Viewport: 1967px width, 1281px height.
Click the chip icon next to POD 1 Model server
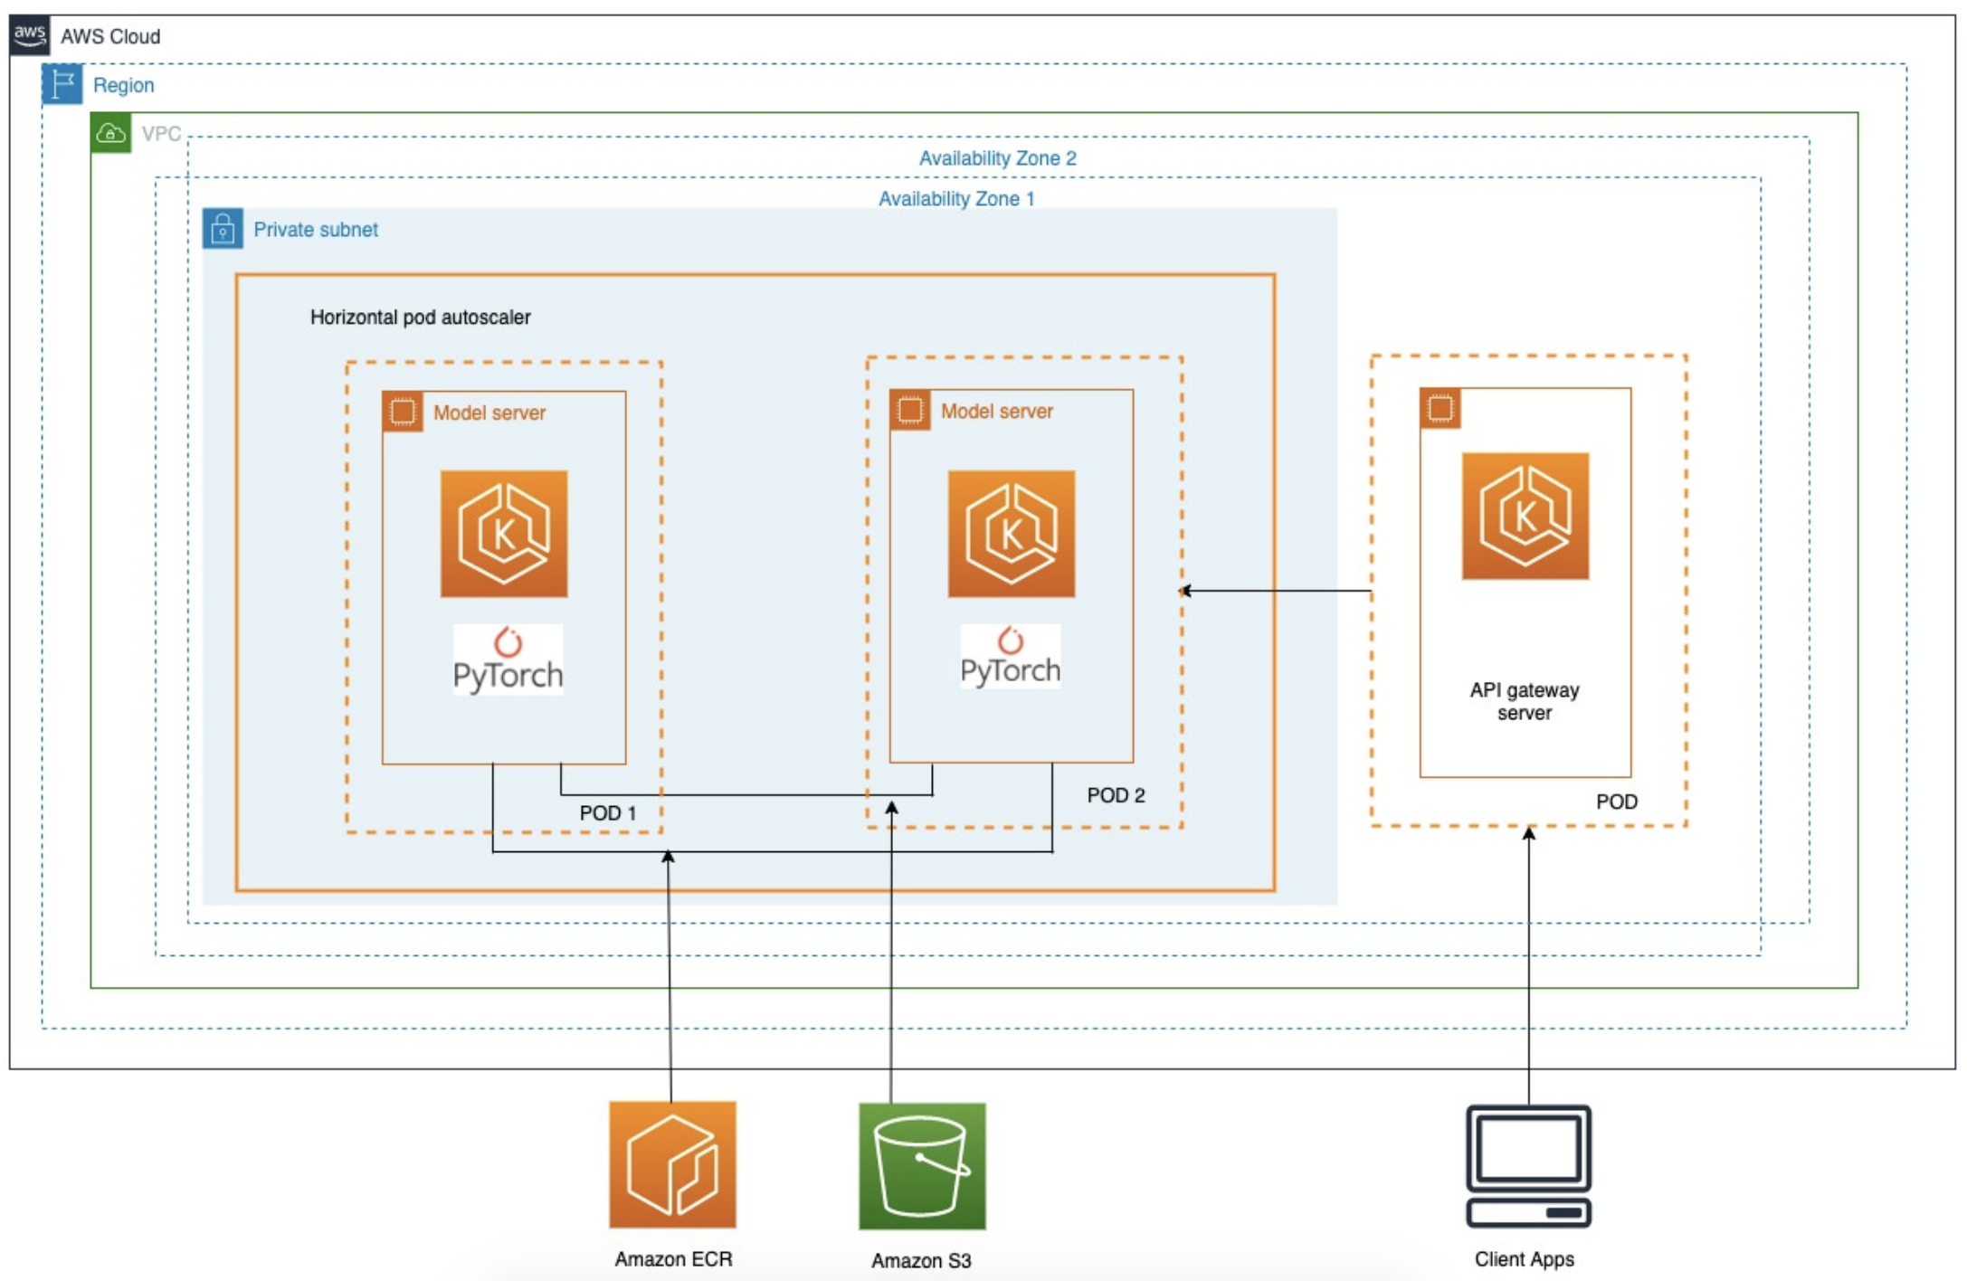[403, 412]
